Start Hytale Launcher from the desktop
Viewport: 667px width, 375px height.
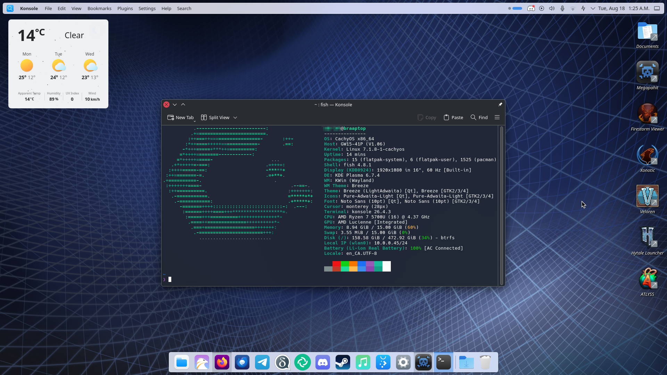647,241
